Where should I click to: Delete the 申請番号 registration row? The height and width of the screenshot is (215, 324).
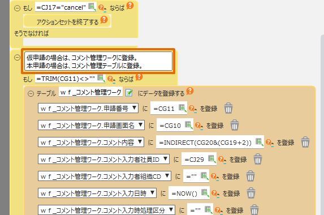coord(228,108)
